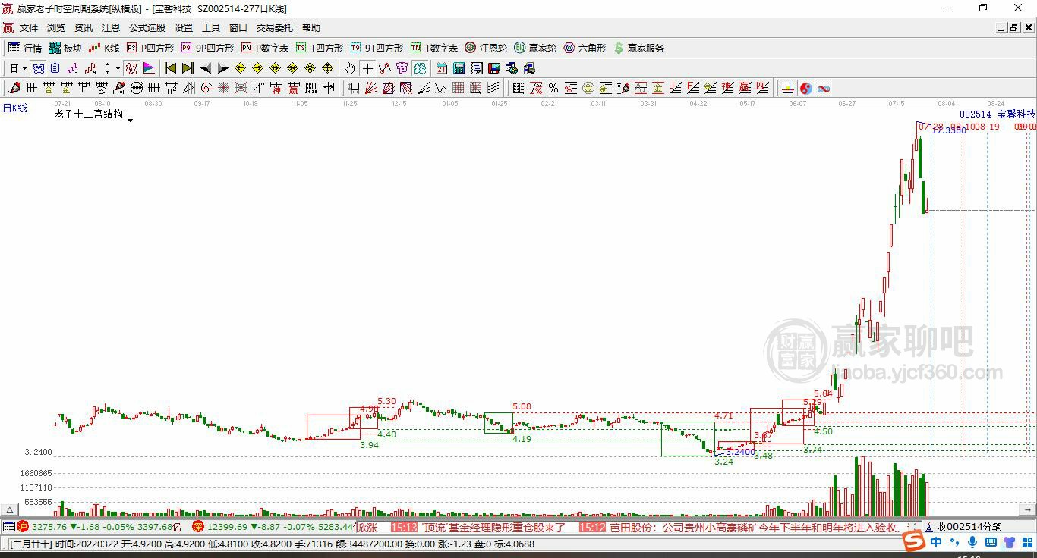Viewport: 1037px width, 558px height.
Task: Open the 江恩 menu
Action: [x=111, y=27]
